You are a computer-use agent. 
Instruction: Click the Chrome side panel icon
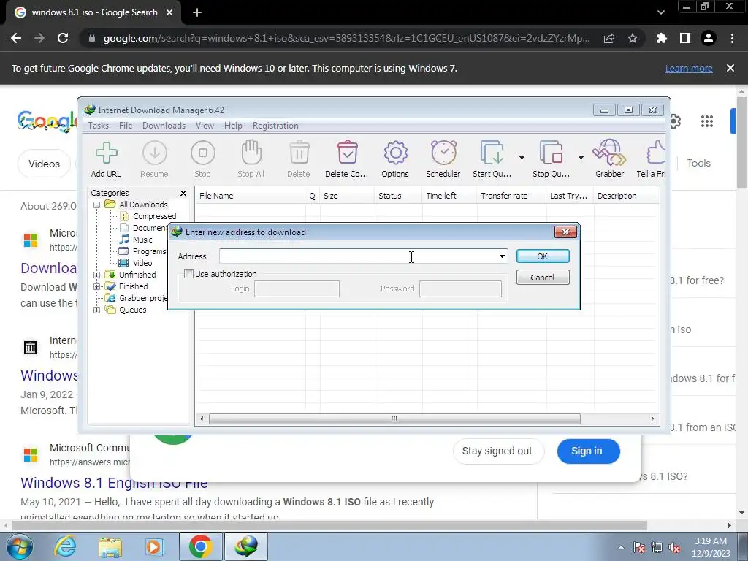tap(685, 38)
